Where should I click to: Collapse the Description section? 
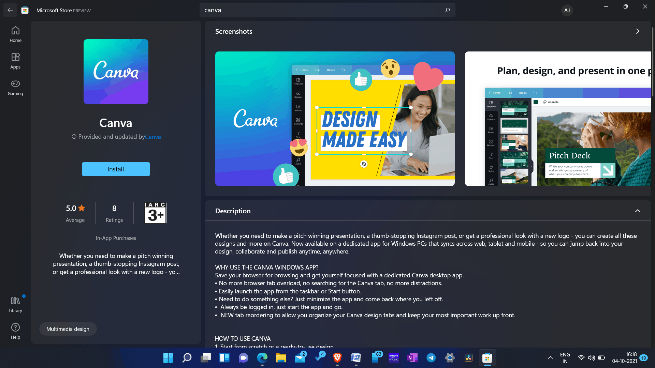coord(638,211)
